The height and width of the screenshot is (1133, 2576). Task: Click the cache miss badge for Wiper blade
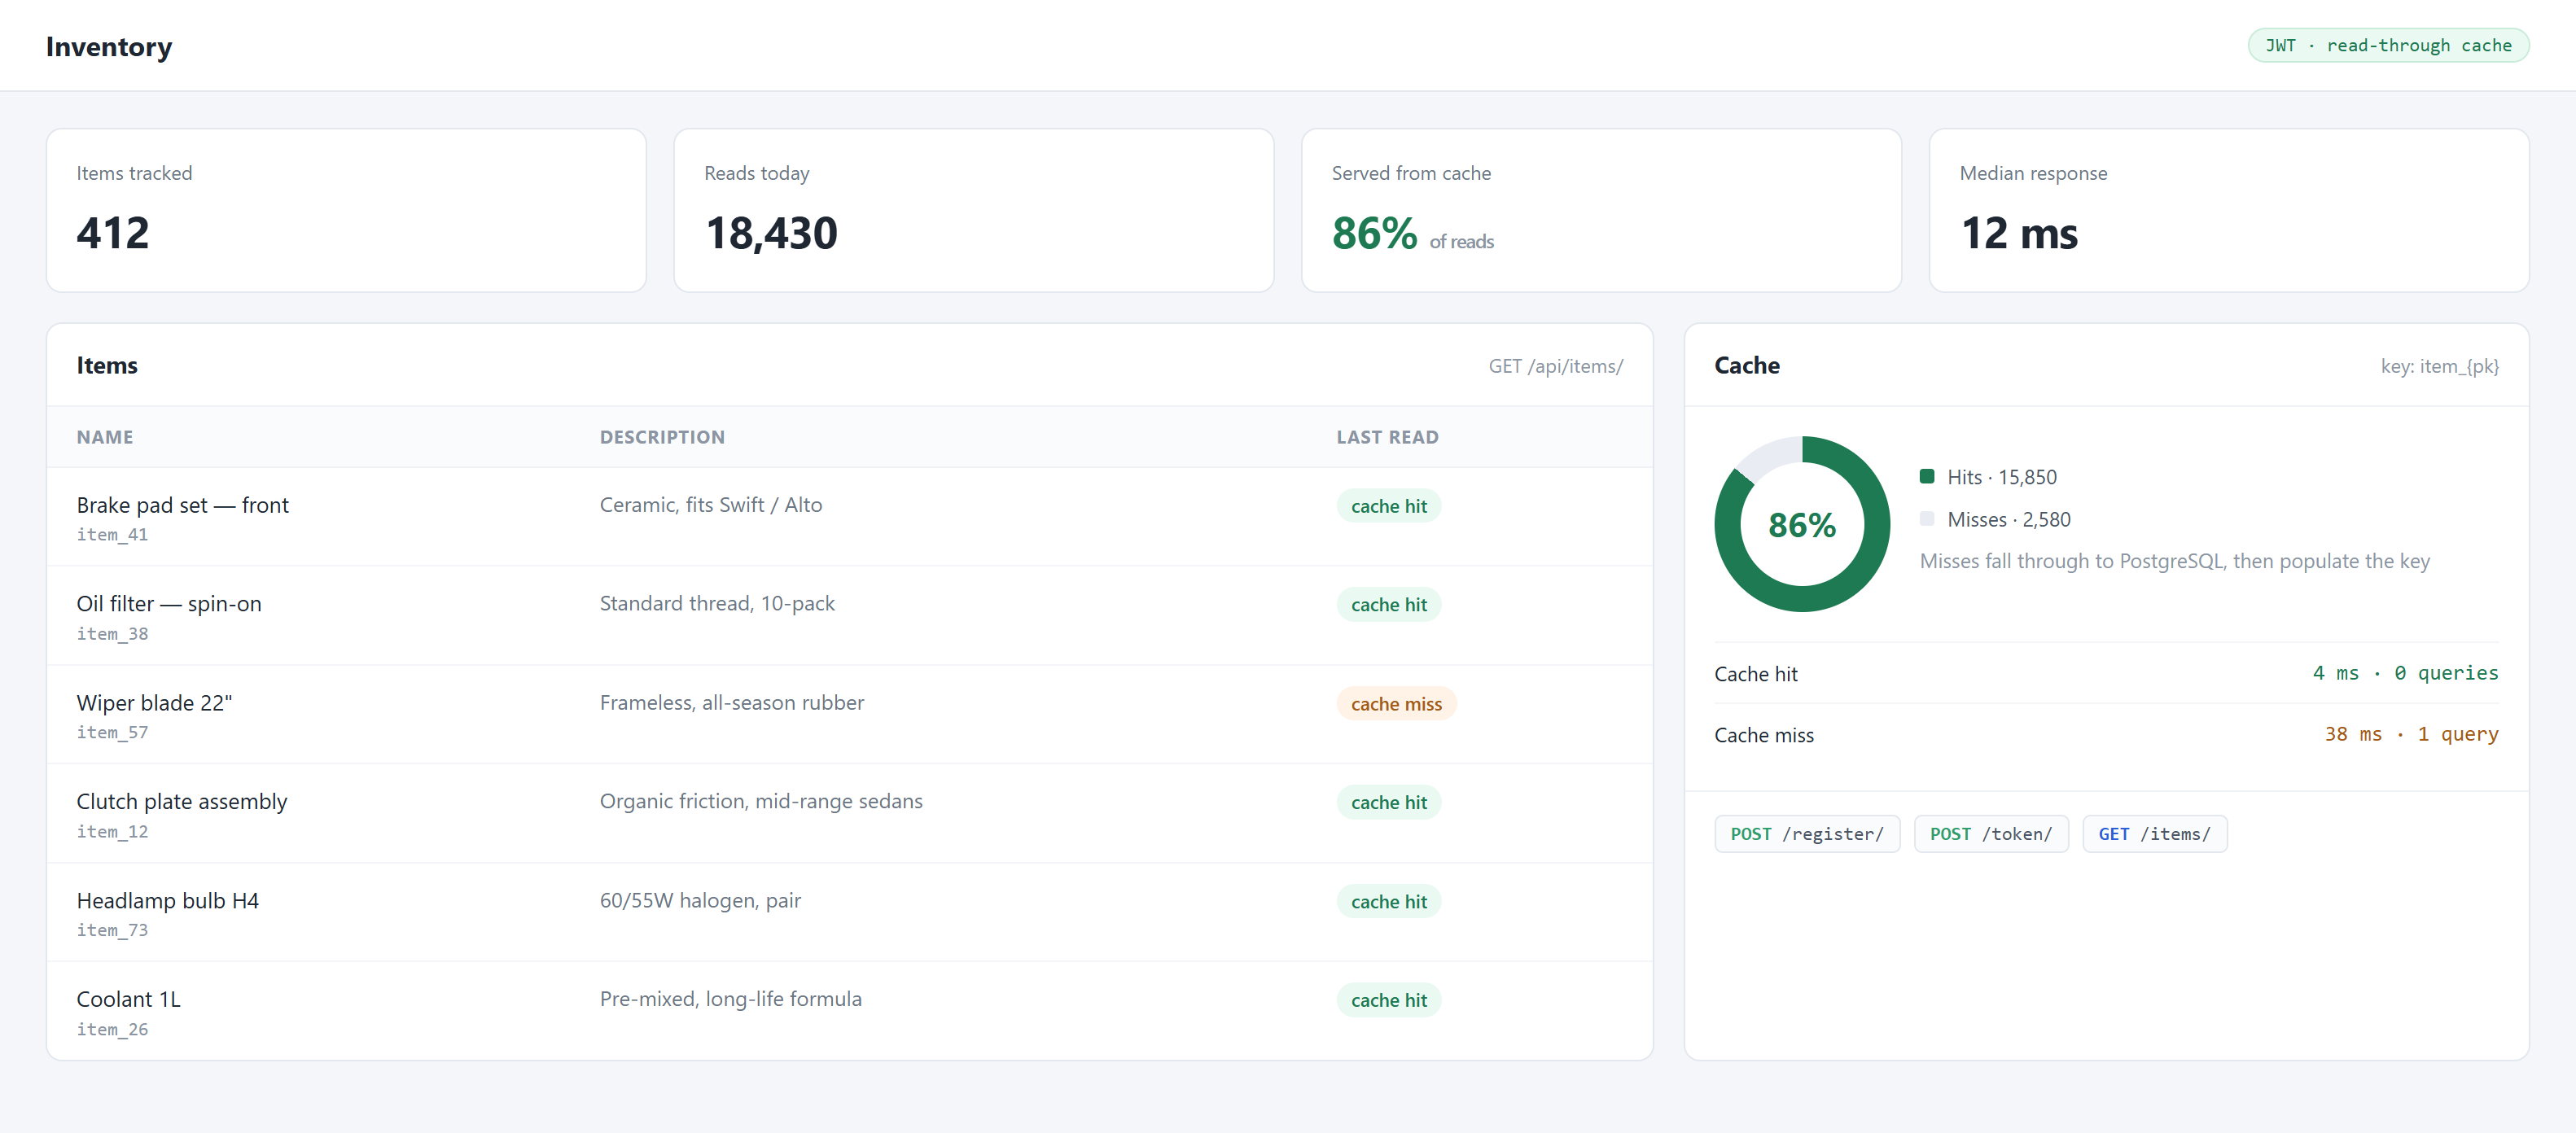pyautogui.click(x=1396, y=704)
